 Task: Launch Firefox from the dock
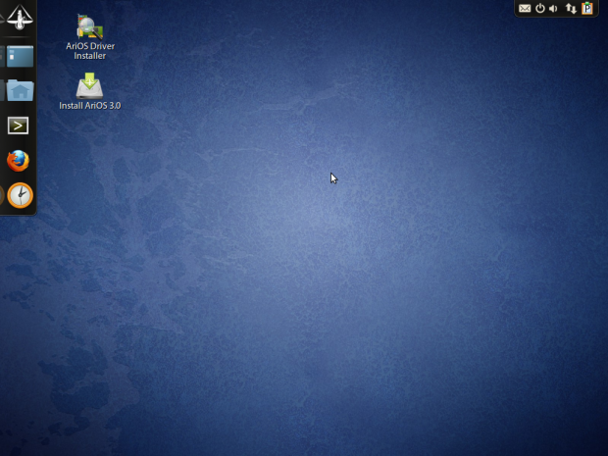(19, 160)
